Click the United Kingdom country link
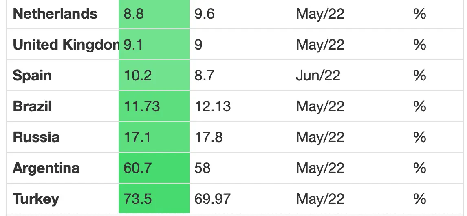This screenshot has height=216, width=467. (x=66, y=45)
